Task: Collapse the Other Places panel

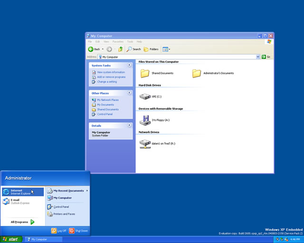Action: 129,93
